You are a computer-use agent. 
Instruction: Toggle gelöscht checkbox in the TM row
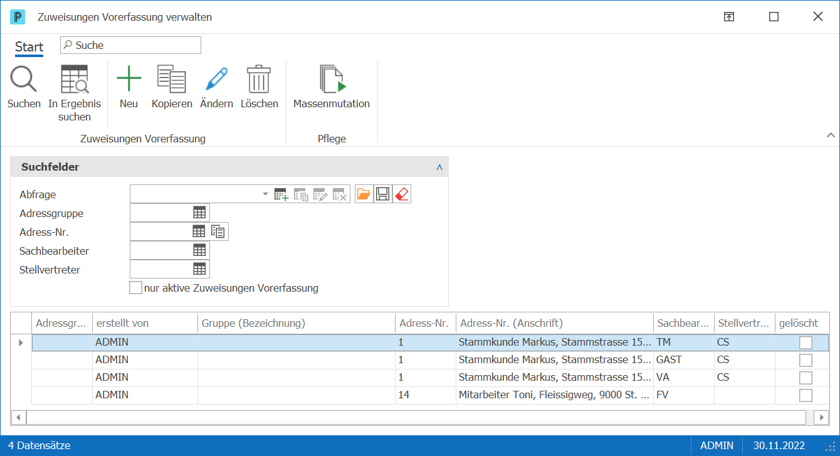[806, 342]
